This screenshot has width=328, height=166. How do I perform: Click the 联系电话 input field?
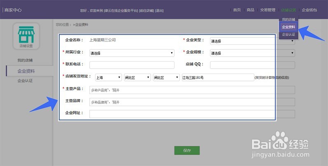[x=132, y=65]
